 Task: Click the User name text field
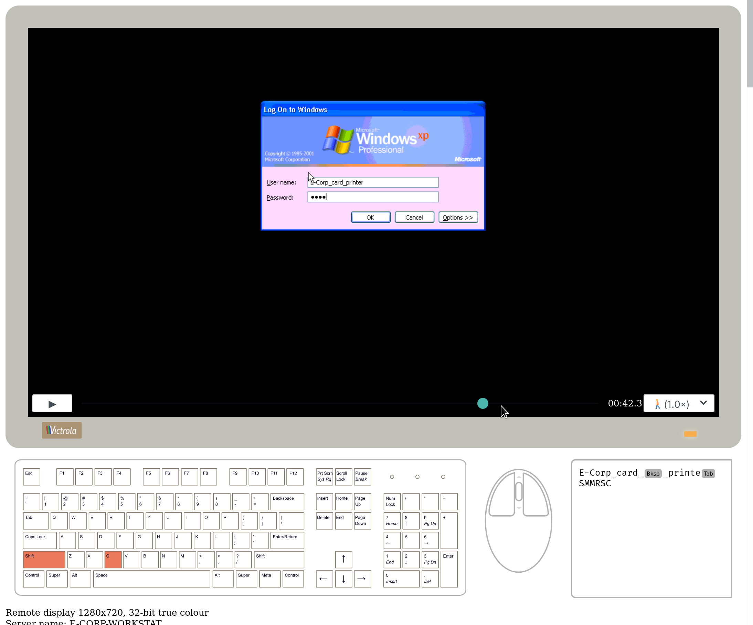click(x=373, y=182)
